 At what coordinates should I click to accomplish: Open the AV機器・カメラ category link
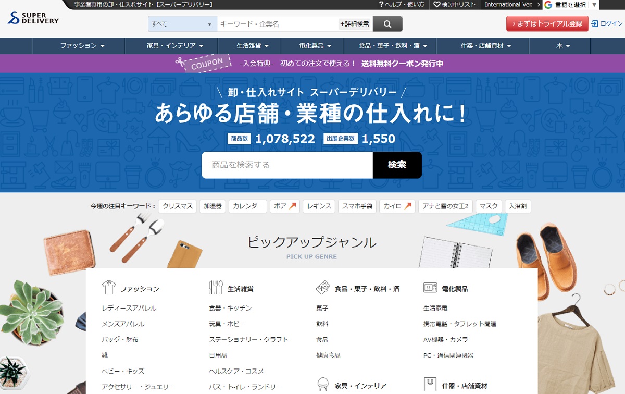[x=446, y=339]
